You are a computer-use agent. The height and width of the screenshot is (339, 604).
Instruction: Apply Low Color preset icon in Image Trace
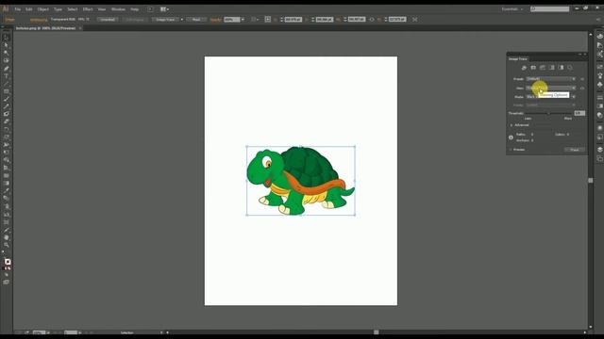(543, 68)
